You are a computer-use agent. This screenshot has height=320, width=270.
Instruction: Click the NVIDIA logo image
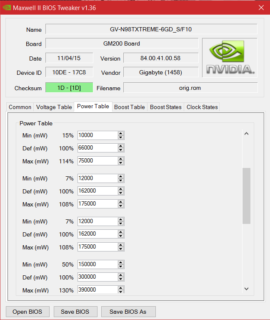click(x=230, y=58)
